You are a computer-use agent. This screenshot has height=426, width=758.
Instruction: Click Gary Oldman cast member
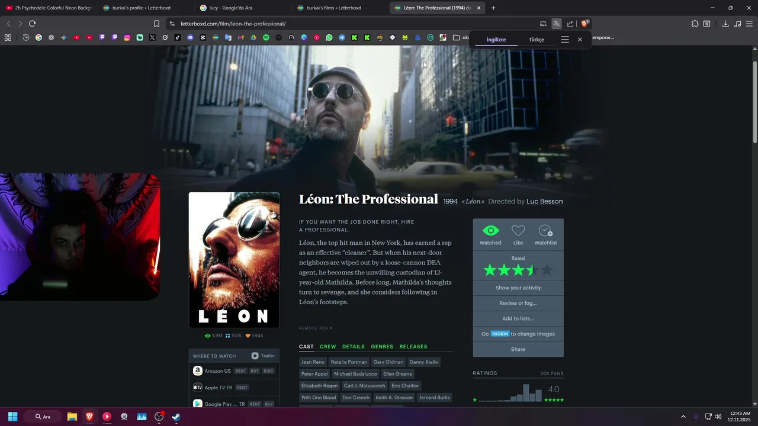(388, 362)
